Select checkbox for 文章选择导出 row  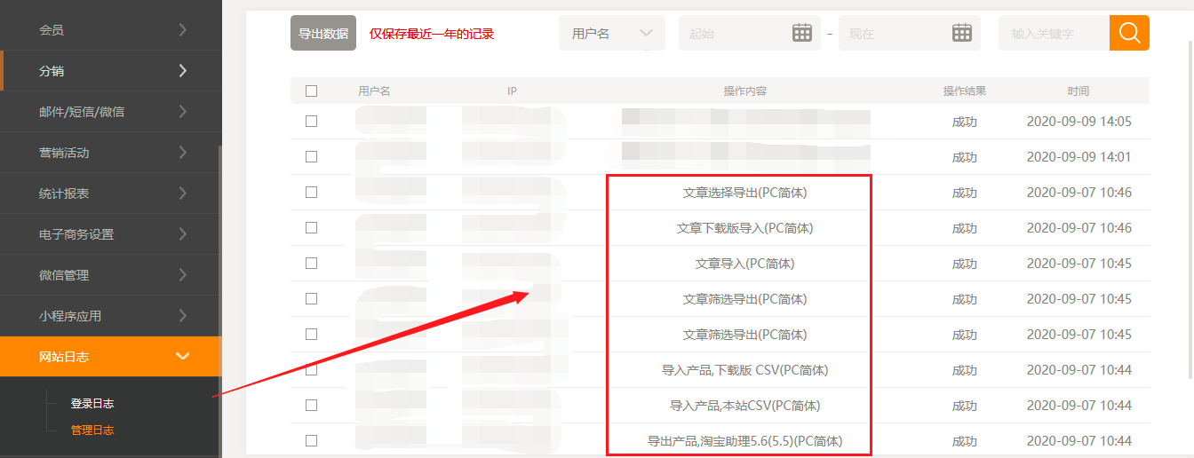click(311, 193)
